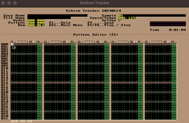Click the Time 0:01:04 readout
This screenshot has height=123, width=189.
tap(168, 30)
